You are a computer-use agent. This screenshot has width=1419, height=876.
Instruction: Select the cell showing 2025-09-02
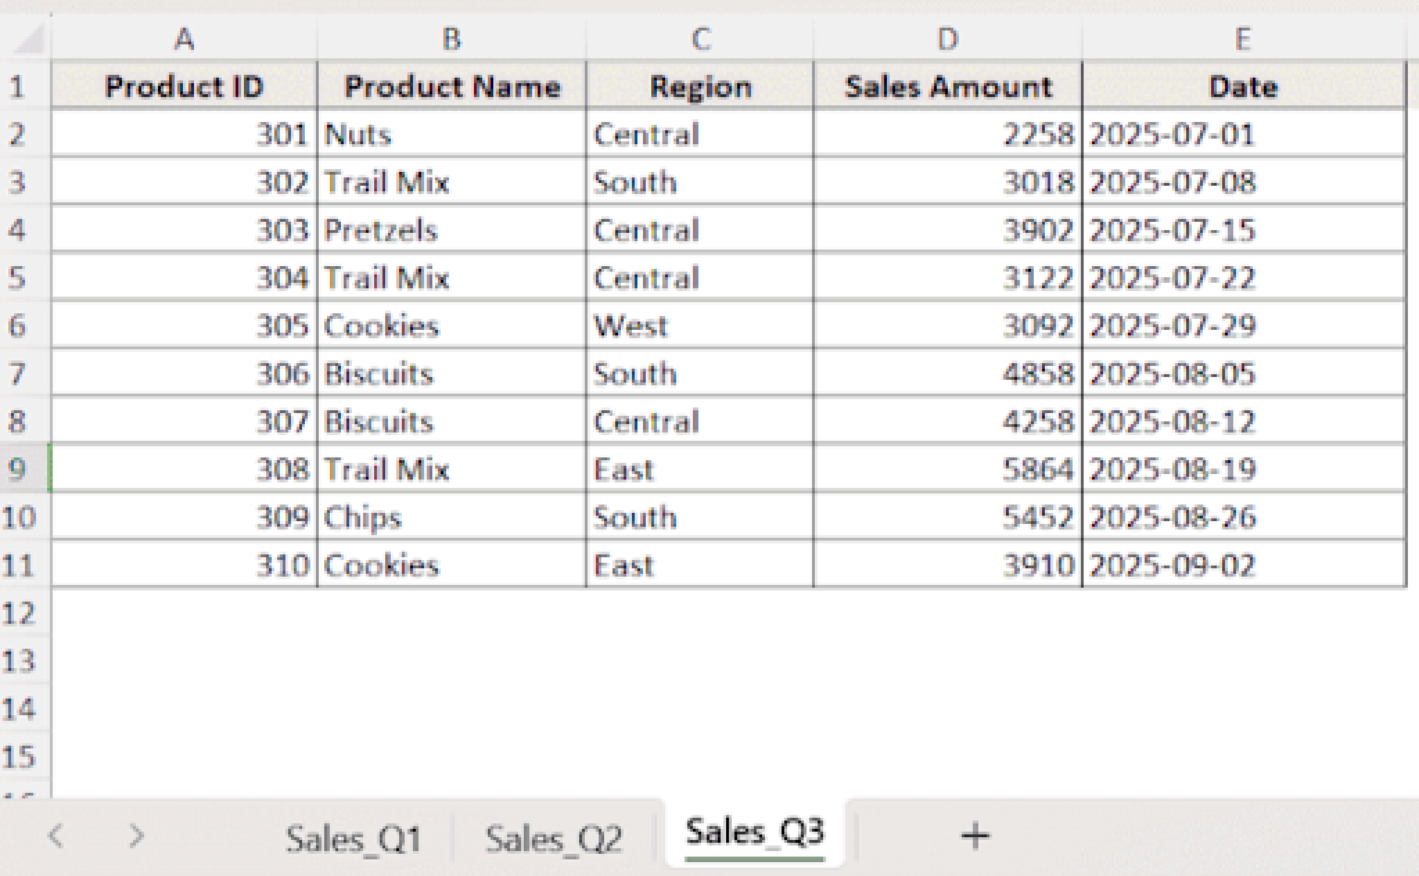tap(1244, 564)
